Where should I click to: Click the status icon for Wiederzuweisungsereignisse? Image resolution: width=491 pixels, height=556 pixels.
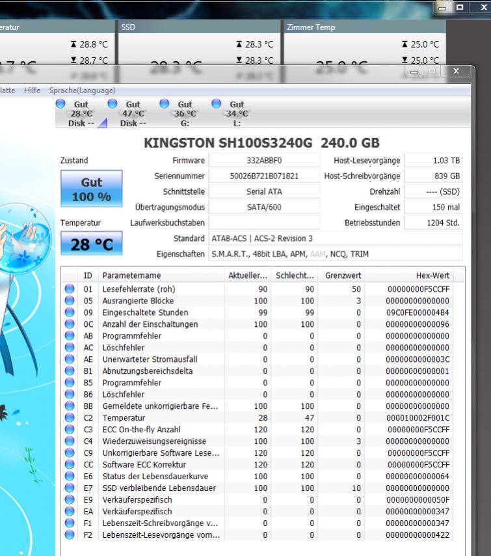coord(70,441)
